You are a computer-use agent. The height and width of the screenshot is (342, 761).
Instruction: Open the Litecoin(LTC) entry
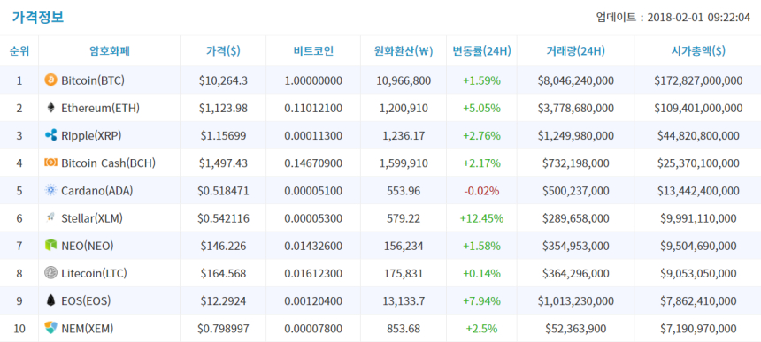(94, 274)
